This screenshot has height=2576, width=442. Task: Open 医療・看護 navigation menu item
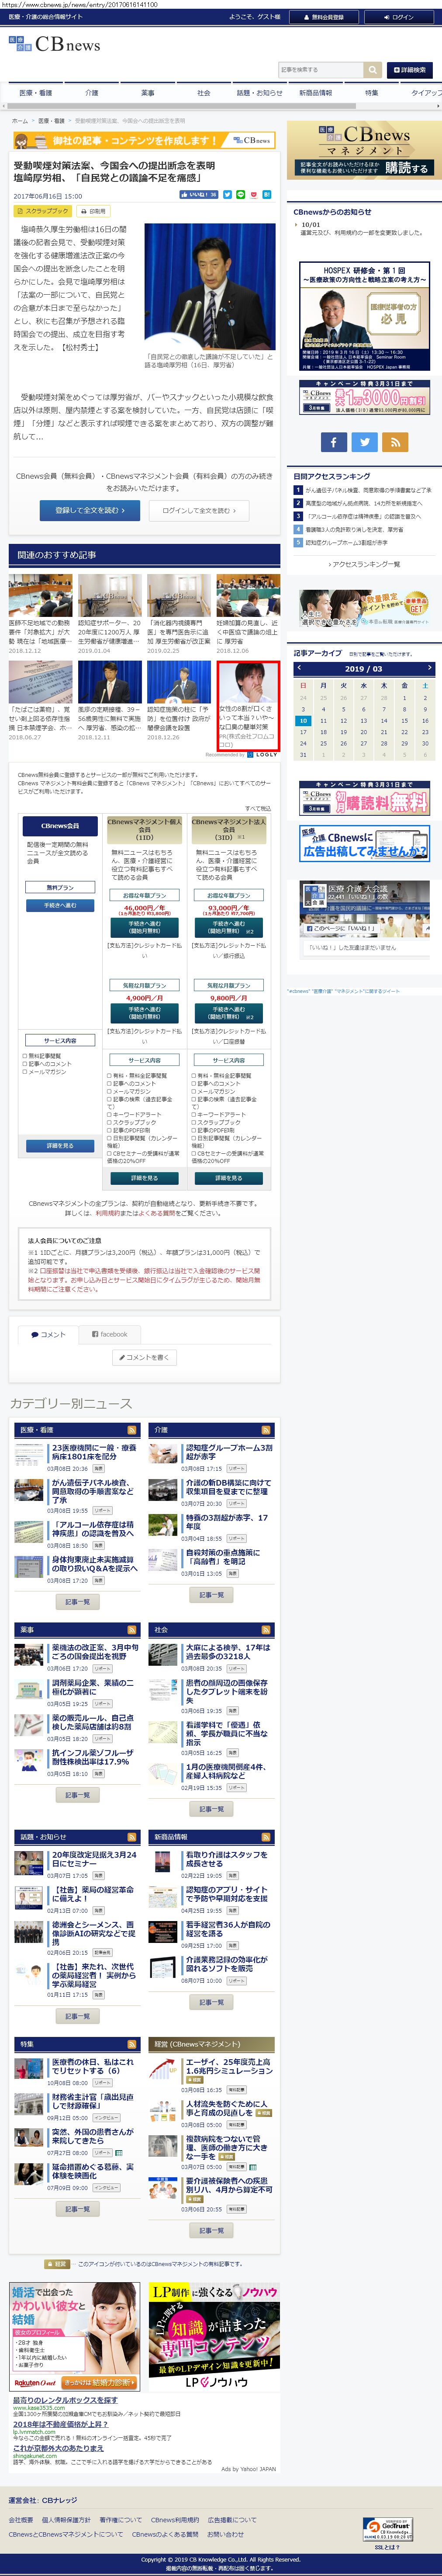[x=36, y=93]
